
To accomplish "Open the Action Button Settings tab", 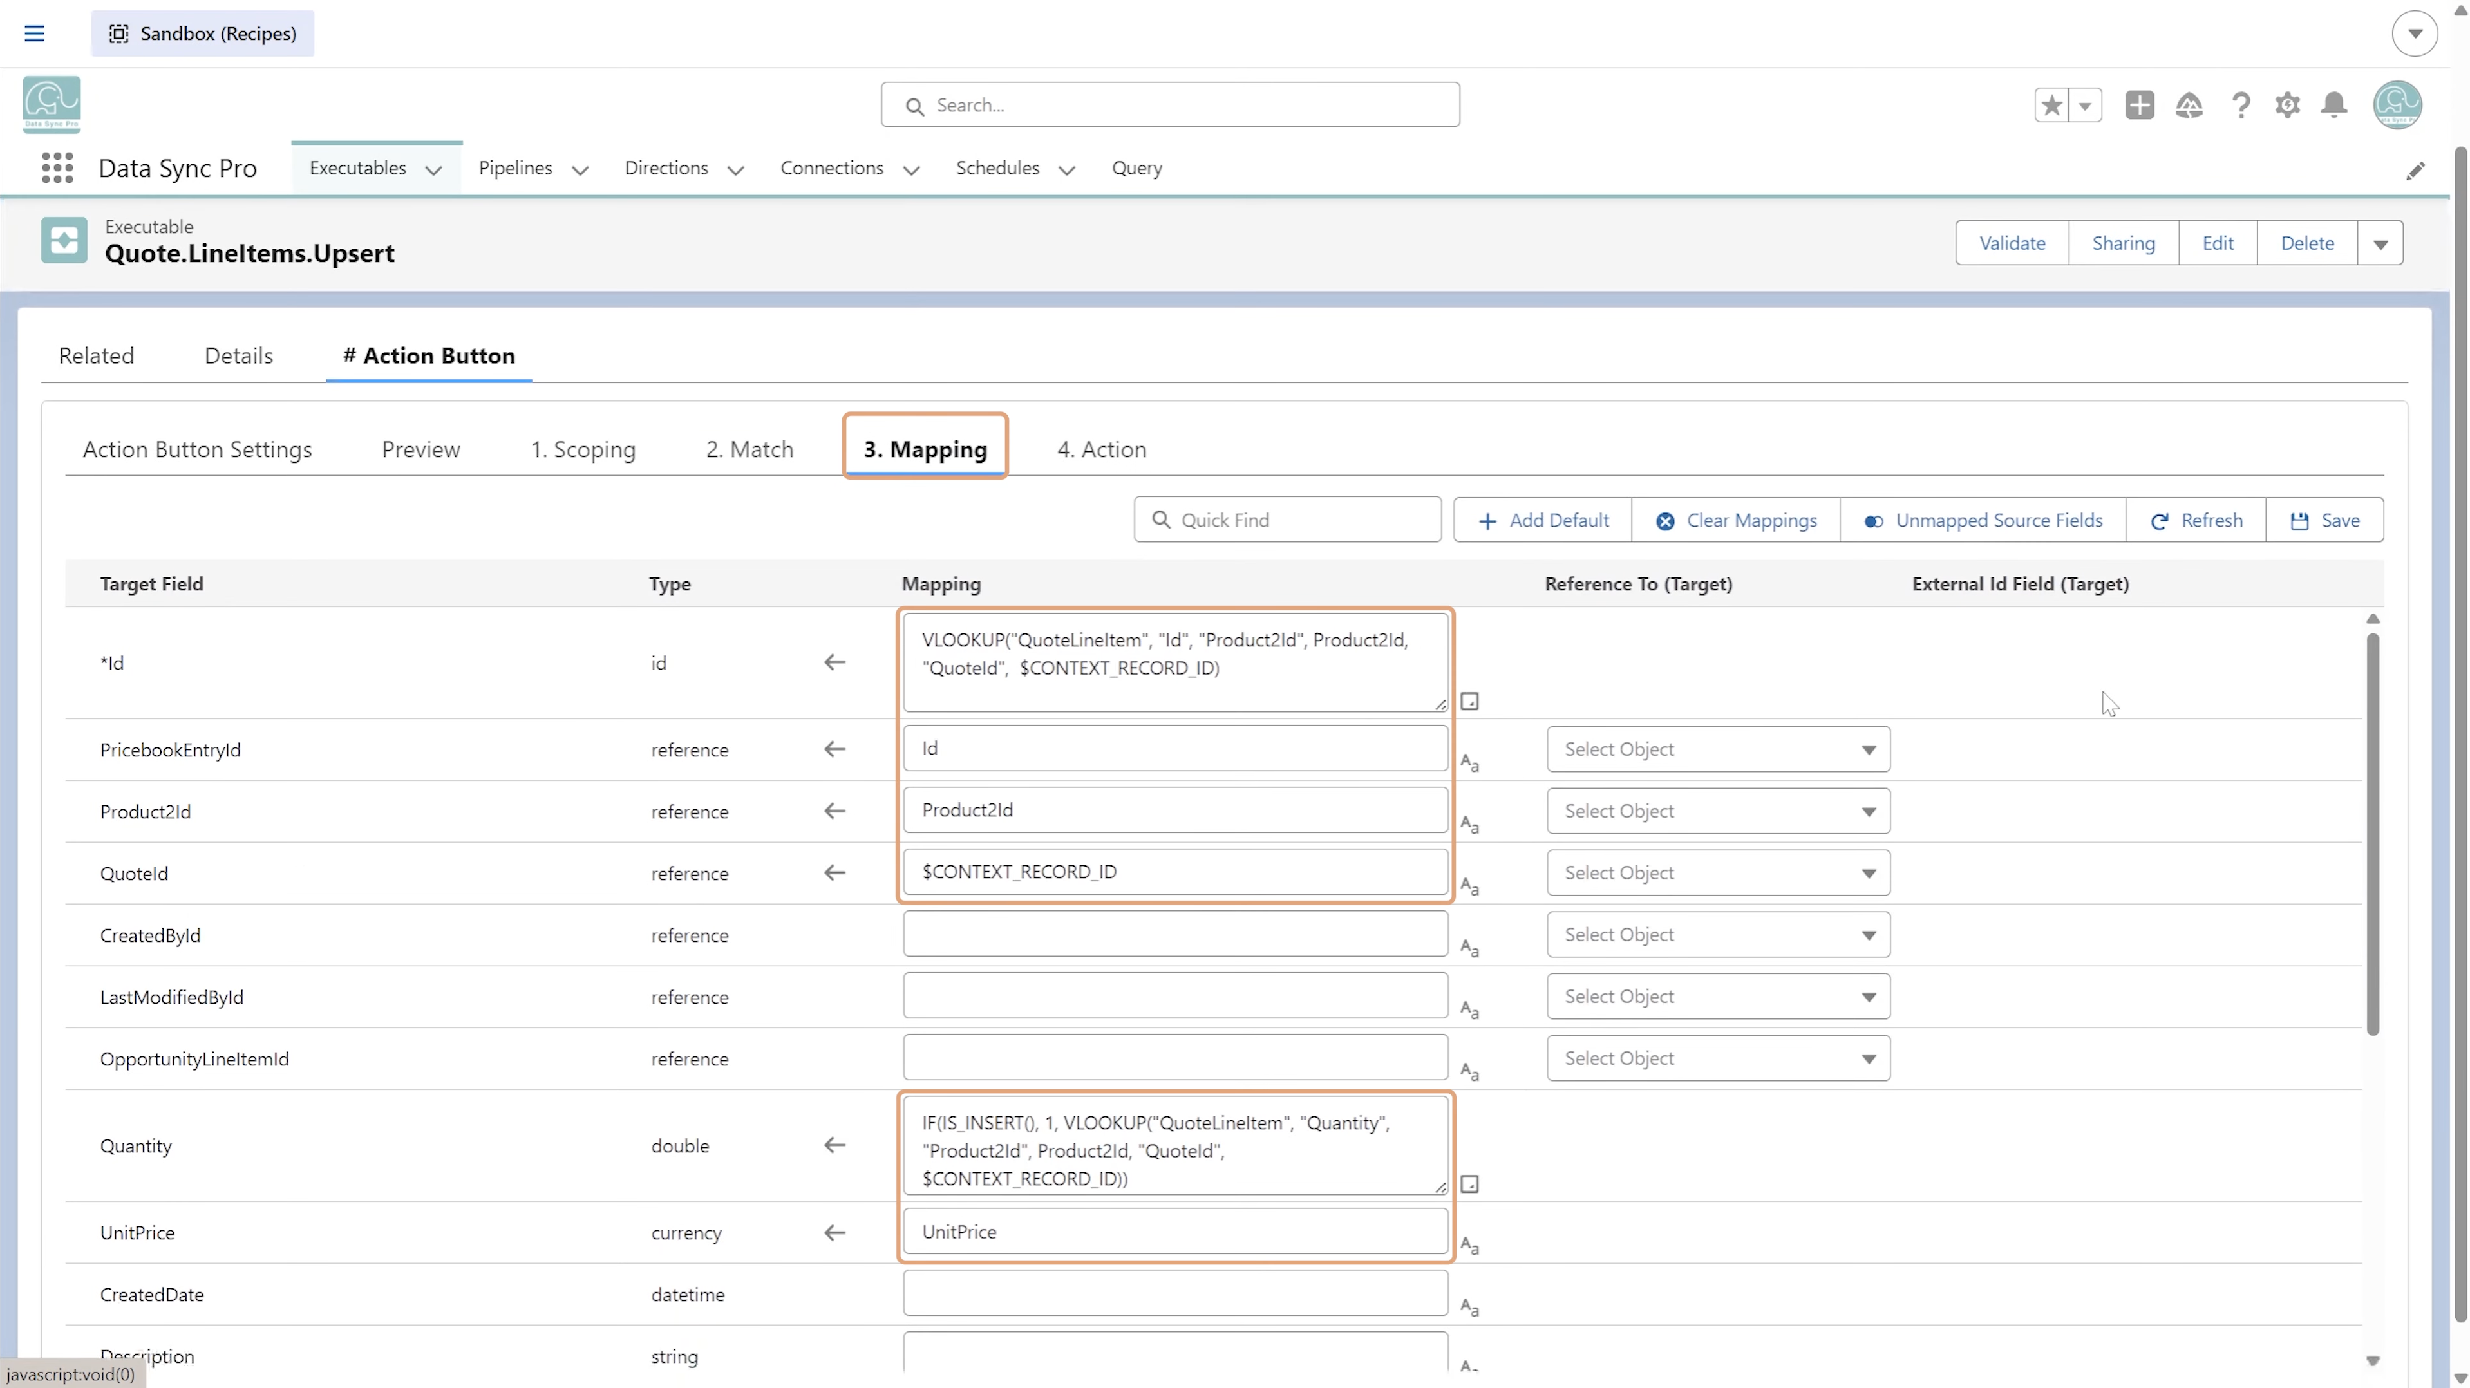I will (x=198, y=449).
